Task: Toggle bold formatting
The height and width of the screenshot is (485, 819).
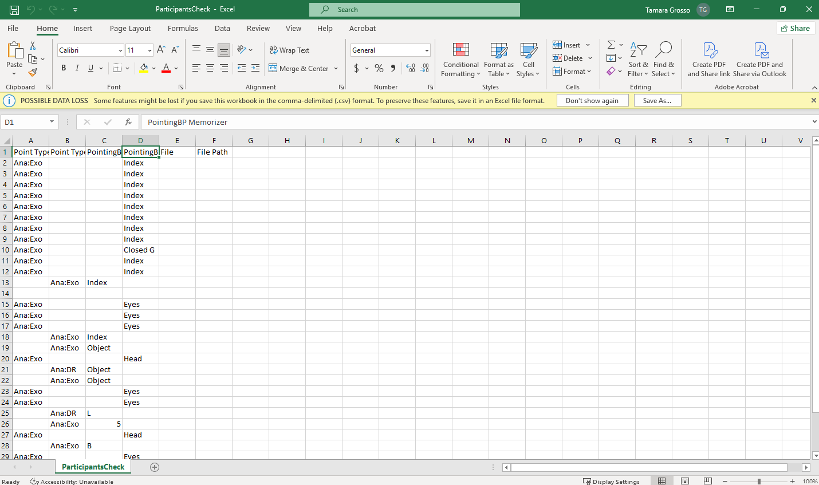Action: point(64,68)
